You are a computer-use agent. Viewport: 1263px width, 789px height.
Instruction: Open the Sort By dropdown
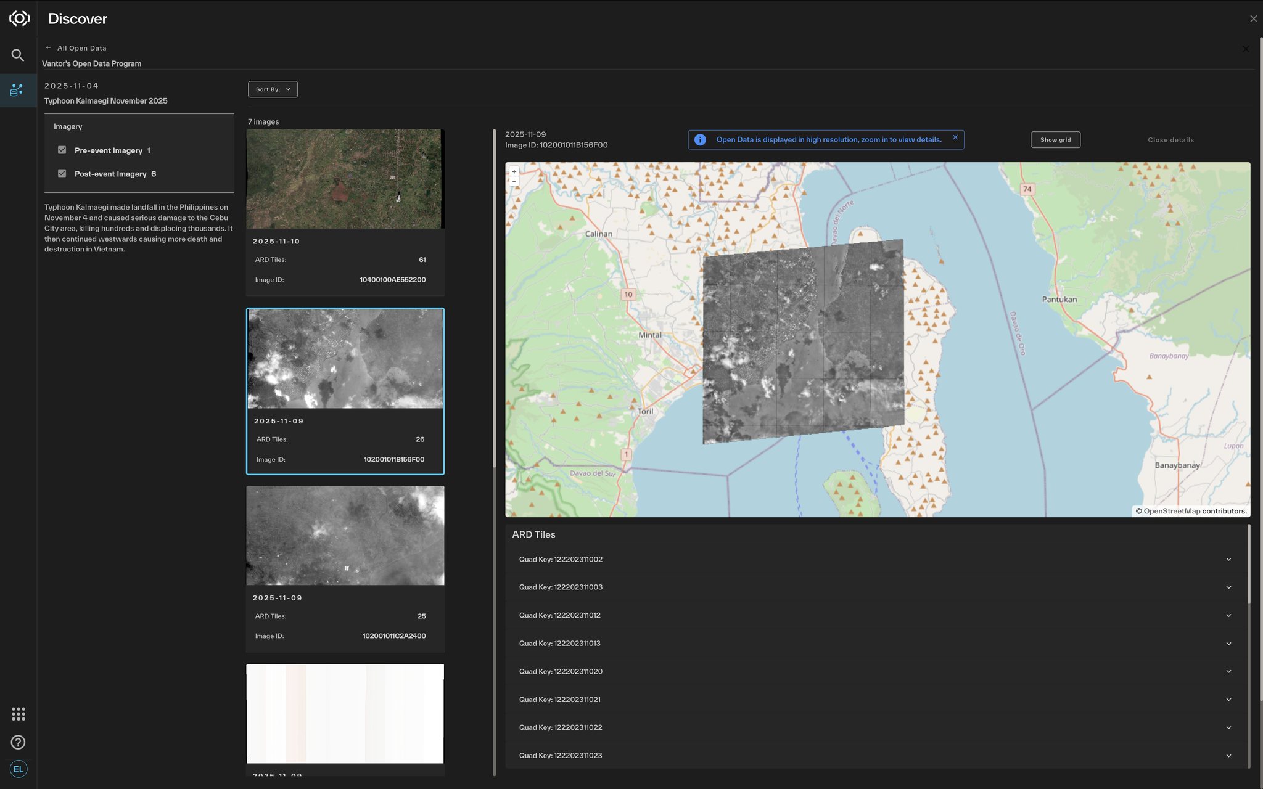[273, 89]
